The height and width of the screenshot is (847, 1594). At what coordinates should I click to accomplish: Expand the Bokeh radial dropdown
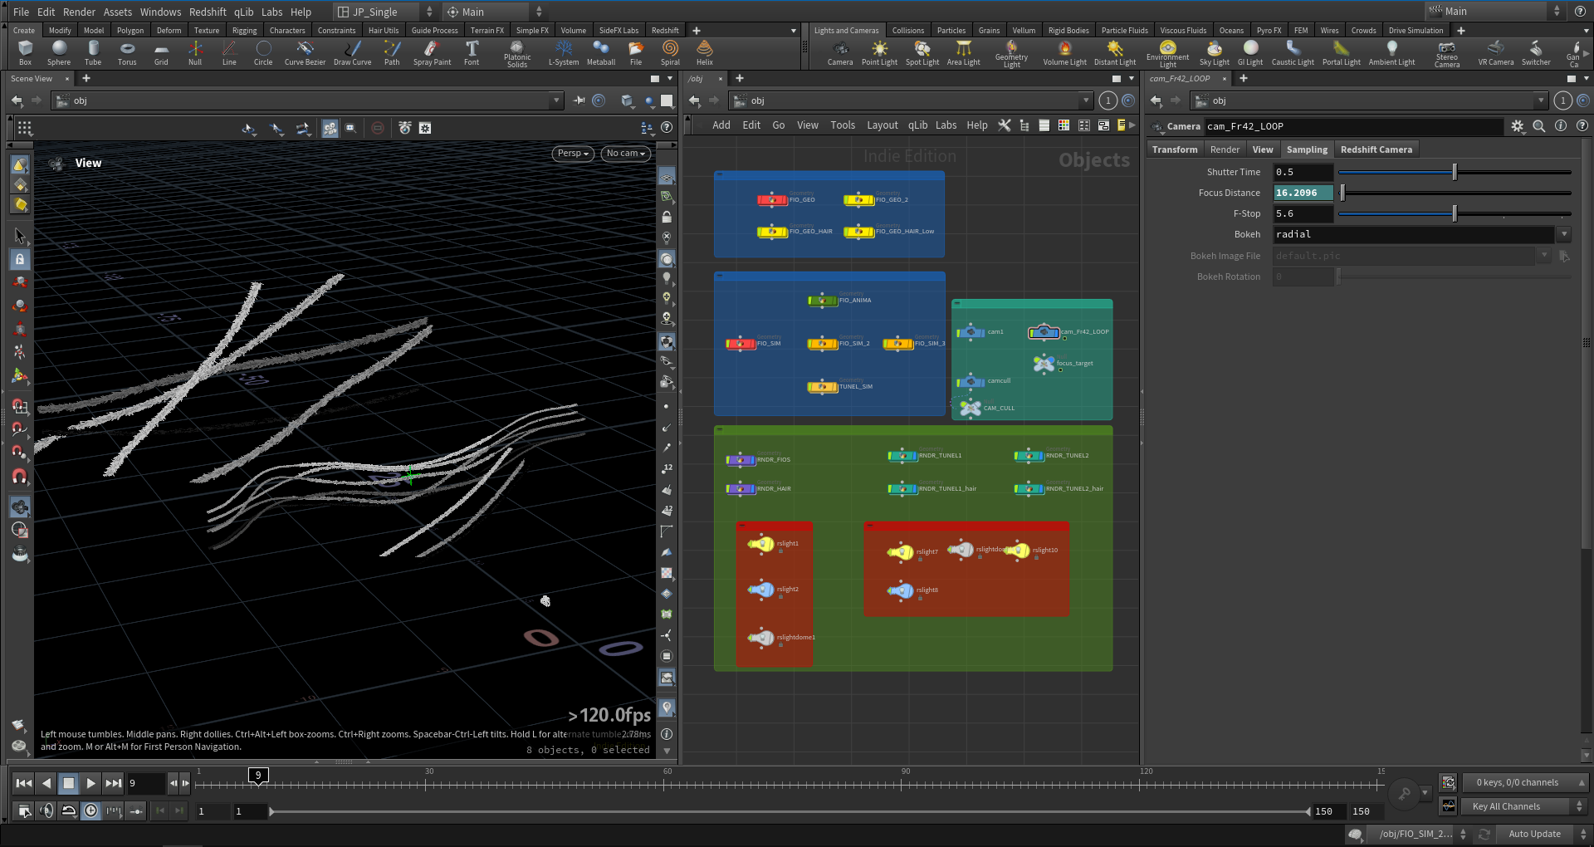click(x=1564, y=235)
